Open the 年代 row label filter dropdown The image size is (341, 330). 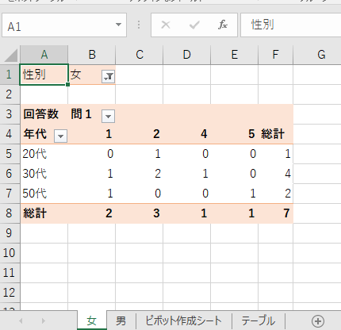pyautogui.click(x=60, y=136)
